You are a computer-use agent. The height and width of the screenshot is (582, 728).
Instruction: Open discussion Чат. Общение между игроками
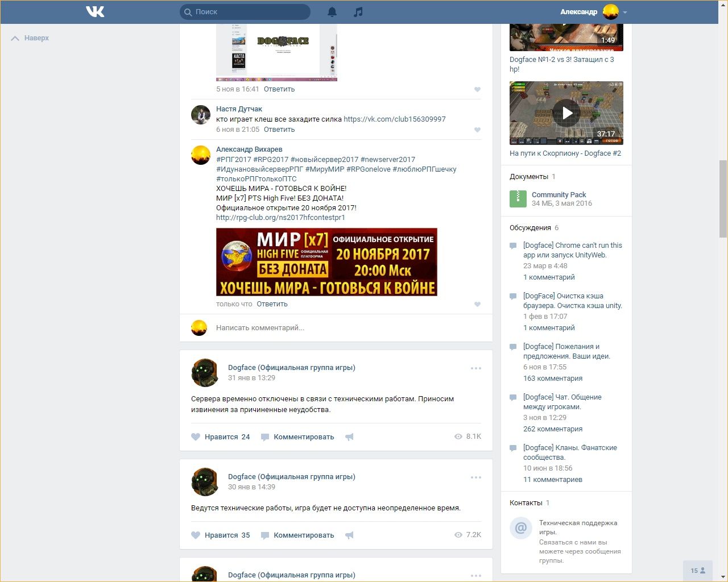point(562,402)
